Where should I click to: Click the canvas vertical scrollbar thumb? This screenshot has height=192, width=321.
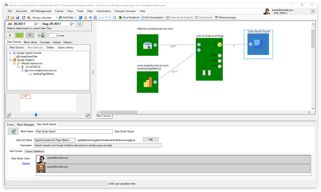(x=313, y=39)
